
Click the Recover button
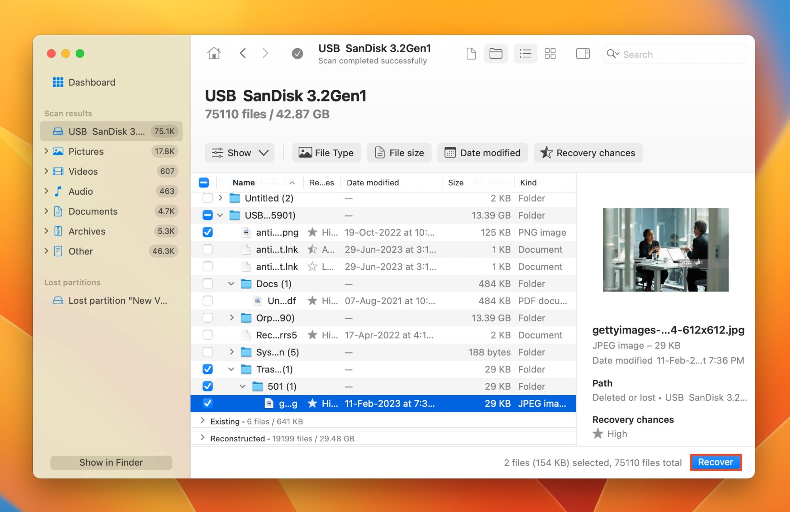coord(716,462)
